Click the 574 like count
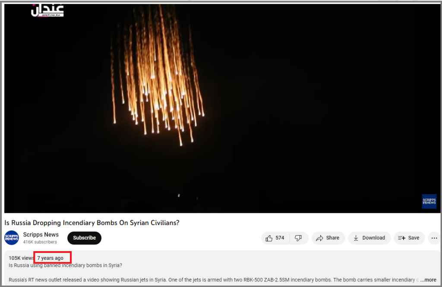Image resolution: width=442 pixels, height=287 pixels. coord(280,238)
